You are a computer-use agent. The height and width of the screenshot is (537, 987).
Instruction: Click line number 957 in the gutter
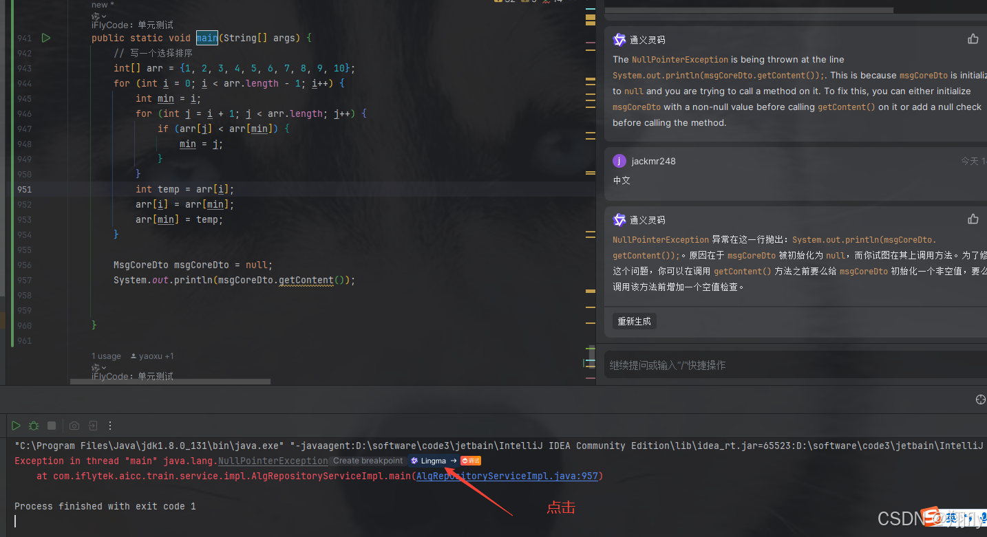click(x=25, y=280)
